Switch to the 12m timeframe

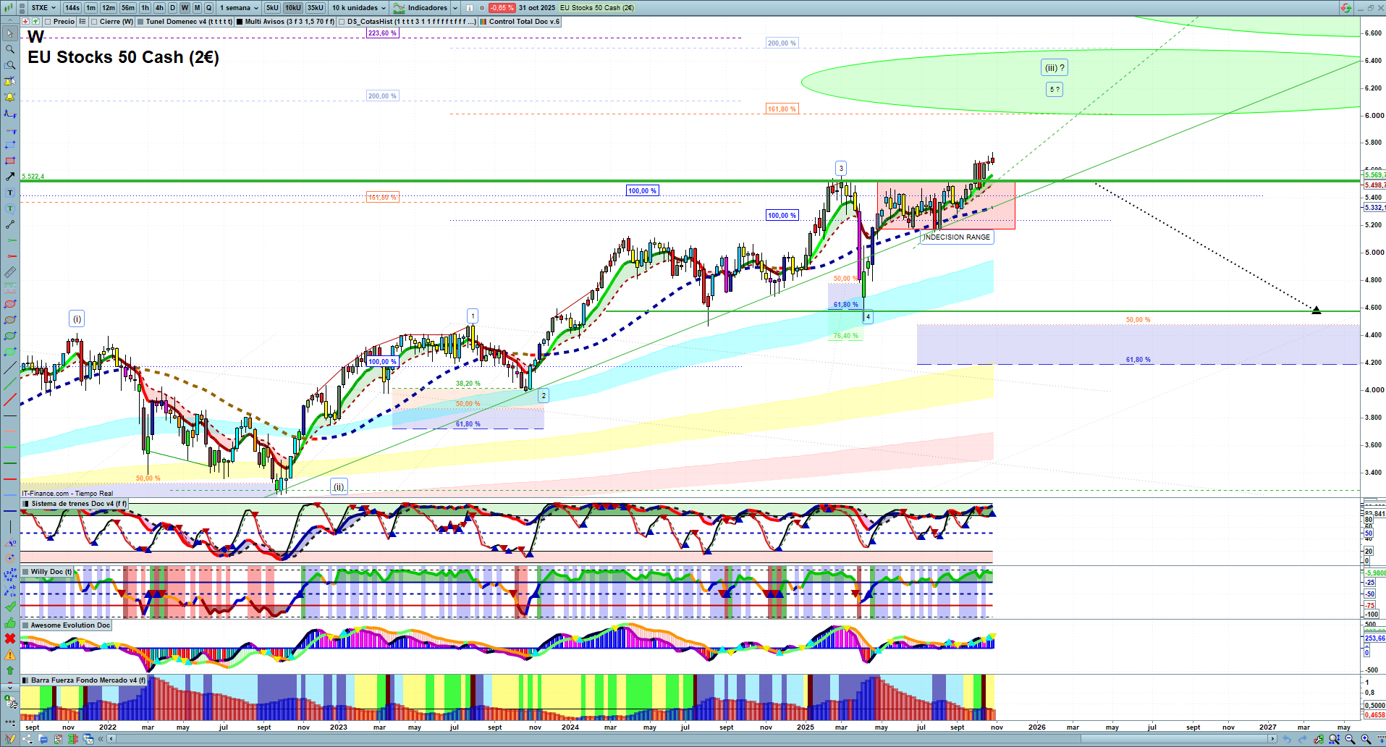click(x=109, y=8)
